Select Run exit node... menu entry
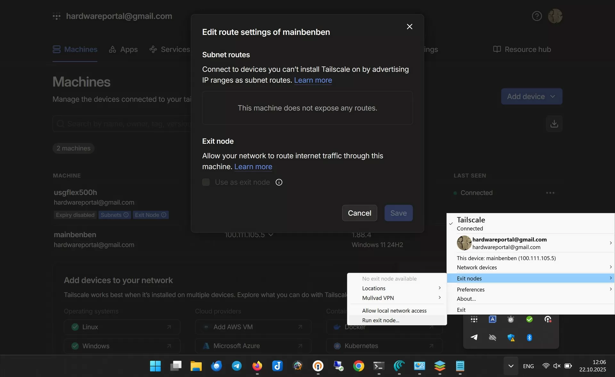 tap(381, 320)
